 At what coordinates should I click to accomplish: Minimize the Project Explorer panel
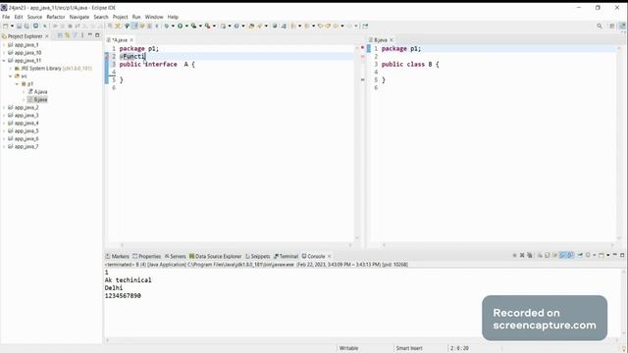90,35
